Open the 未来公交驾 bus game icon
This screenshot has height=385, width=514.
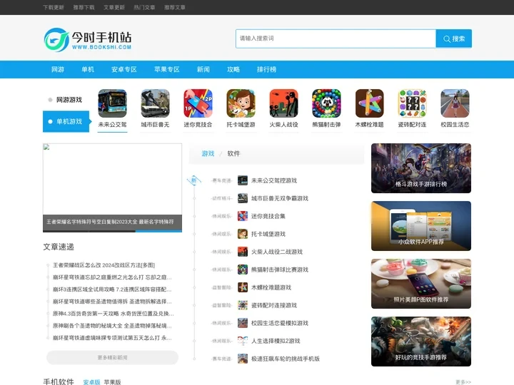pos(113,103)
